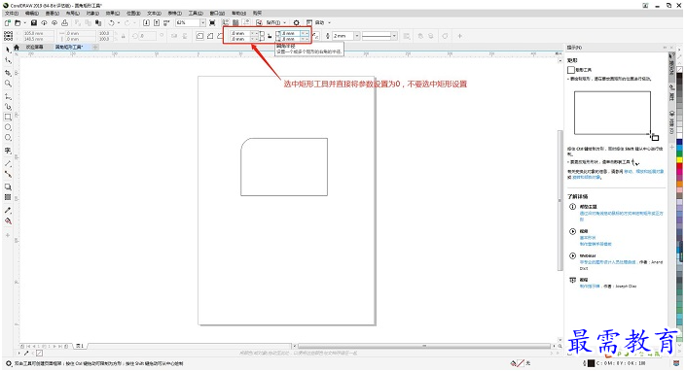The width and height of the screenshot is (686, 372).
Task: Select the Polygon tool
Action: click(x=8, y=138)
